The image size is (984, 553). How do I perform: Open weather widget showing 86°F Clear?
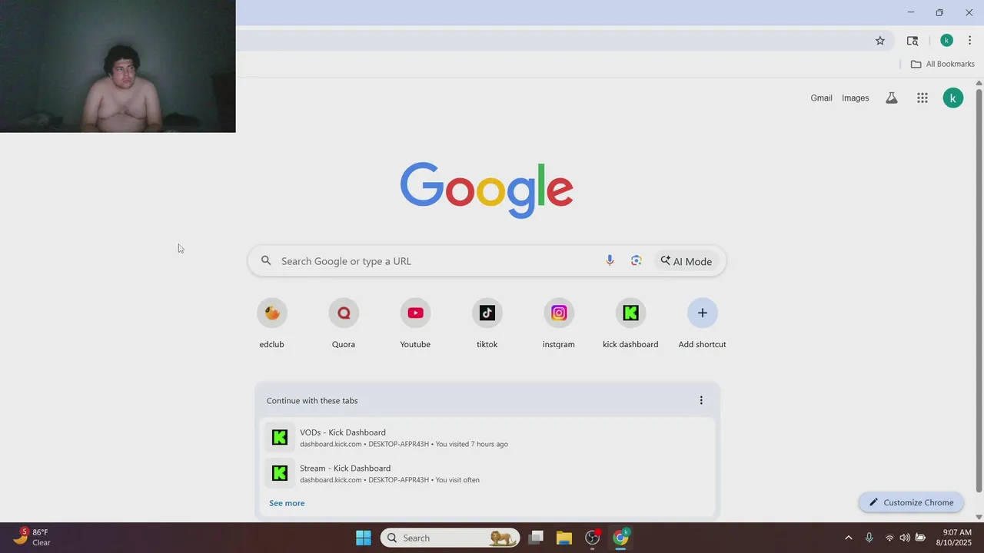pos(32,537)
